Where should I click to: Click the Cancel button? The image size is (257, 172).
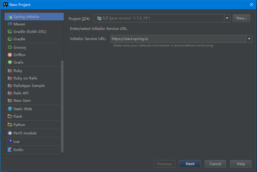[x=215, y=164]
